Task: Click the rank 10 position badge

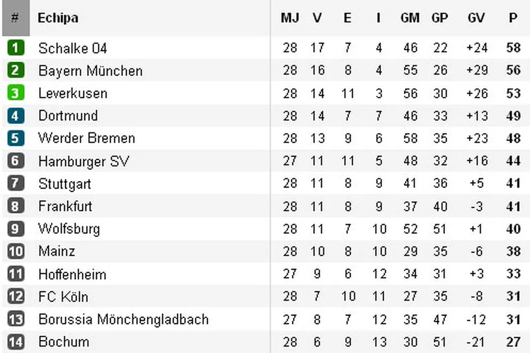Action: pos(16,251)
